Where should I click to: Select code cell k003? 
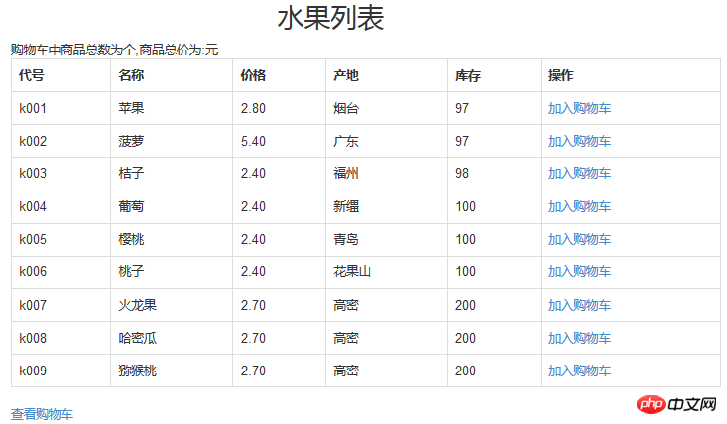(x=33, y=173)
